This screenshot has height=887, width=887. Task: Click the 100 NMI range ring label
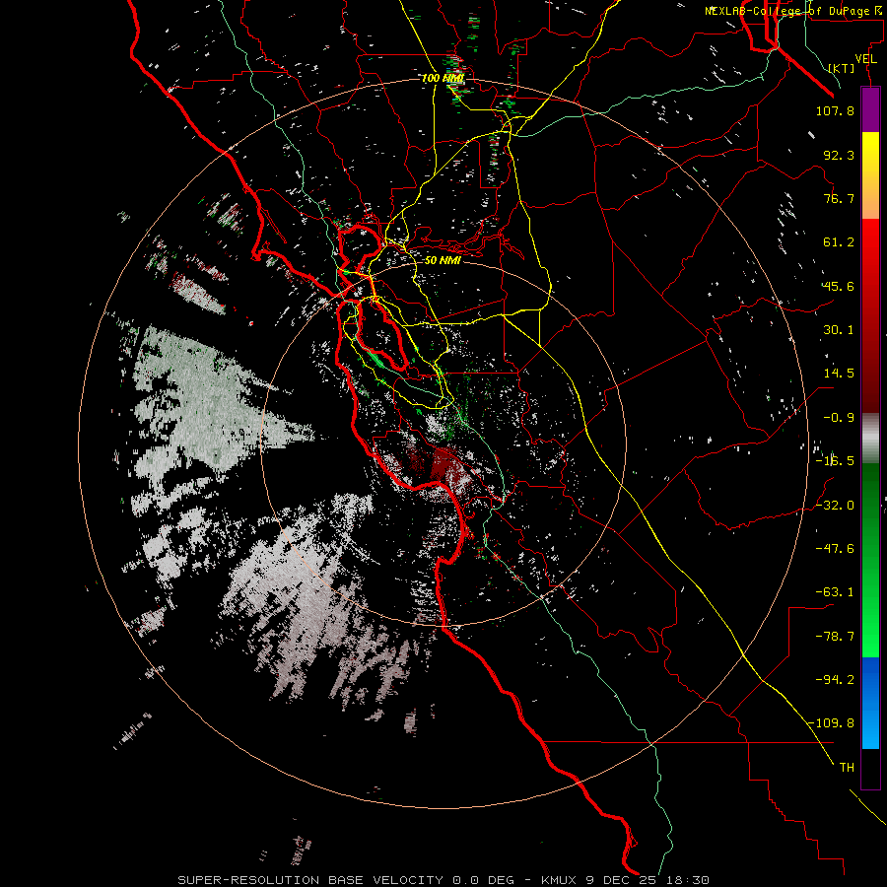pos(443,78)
